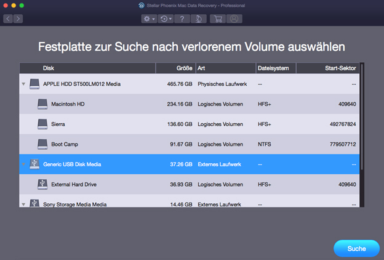Click the 37.26 GB size value
The image size is (384, 260).
pyautogui.click(x=181, y=165)
